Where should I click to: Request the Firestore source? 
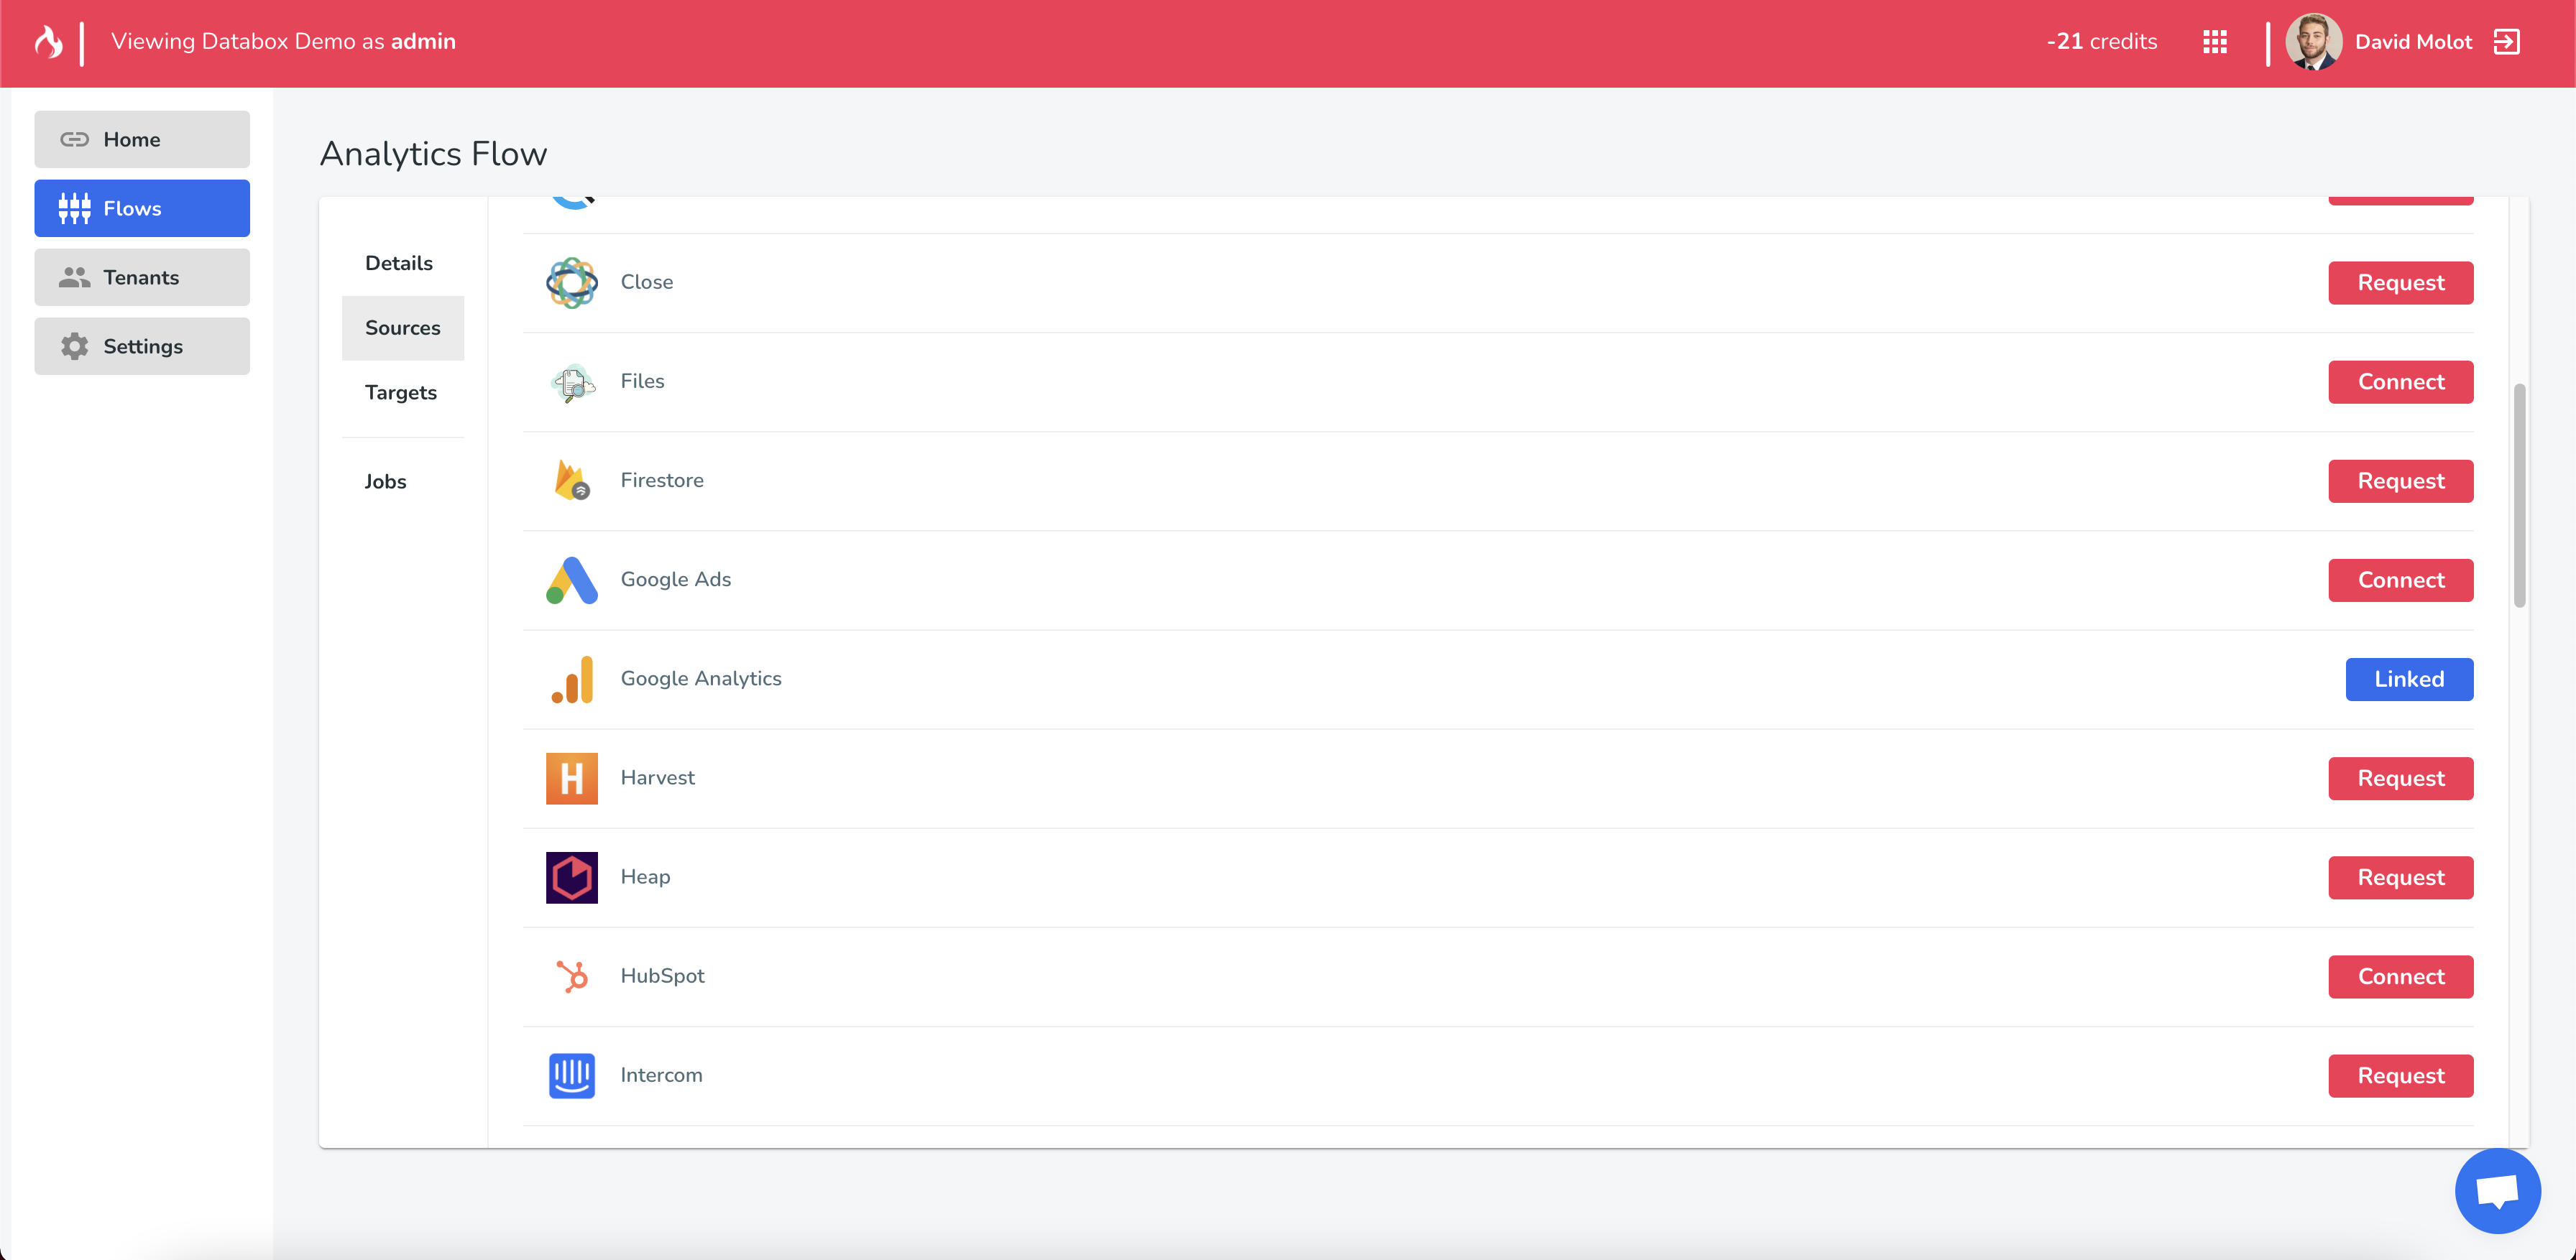click(2400, 481)
